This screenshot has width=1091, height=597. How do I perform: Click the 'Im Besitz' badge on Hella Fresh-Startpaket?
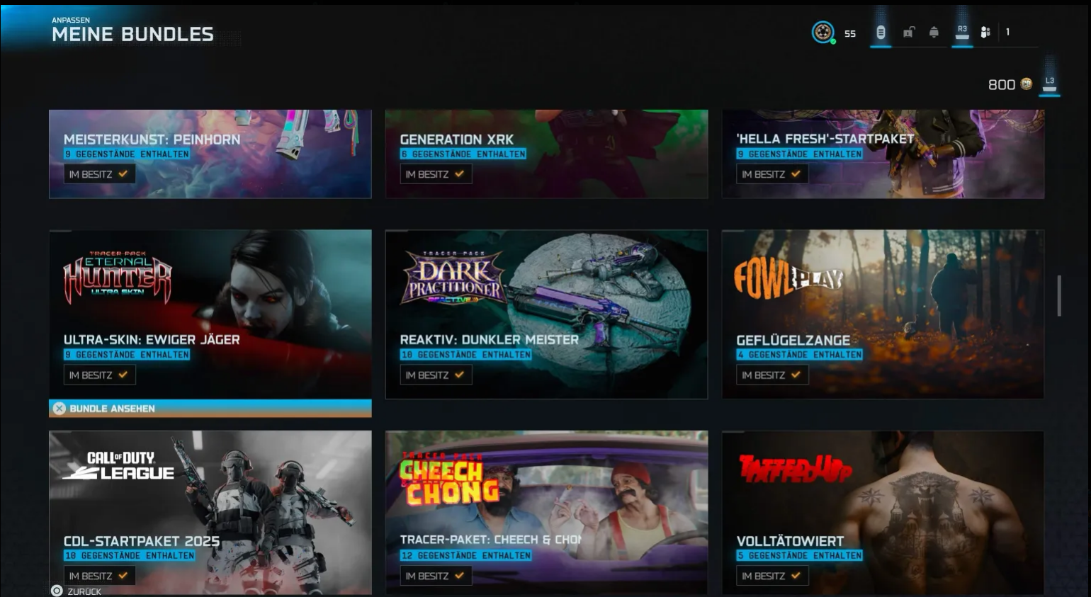coord(772,174)
